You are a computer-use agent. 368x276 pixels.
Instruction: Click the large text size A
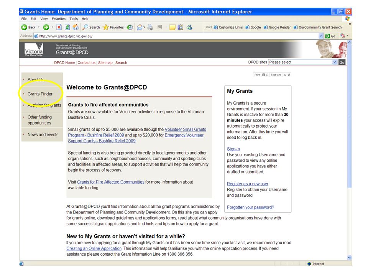289,75
